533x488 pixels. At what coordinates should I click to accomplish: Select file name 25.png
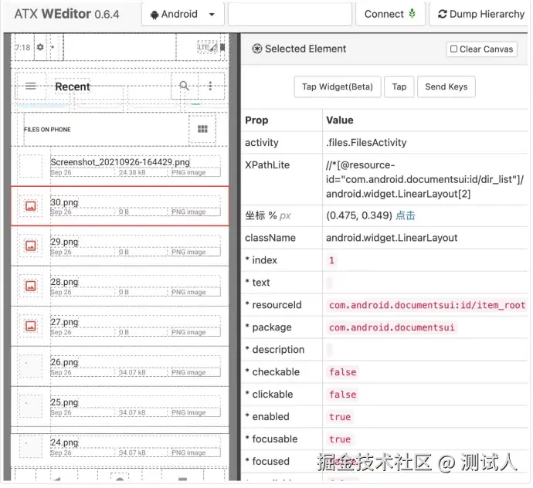coord(64,402)
